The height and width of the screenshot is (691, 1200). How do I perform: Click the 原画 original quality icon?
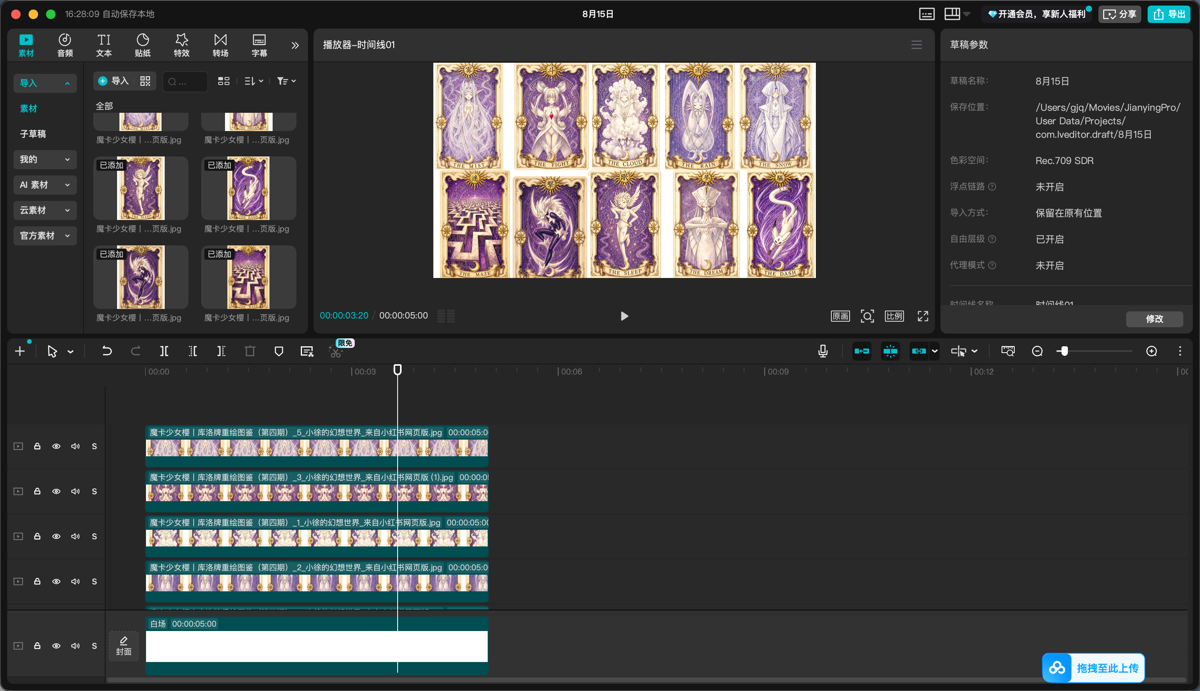point(840,316)
